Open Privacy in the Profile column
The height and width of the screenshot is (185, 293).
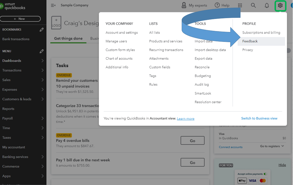pos(248,50)
